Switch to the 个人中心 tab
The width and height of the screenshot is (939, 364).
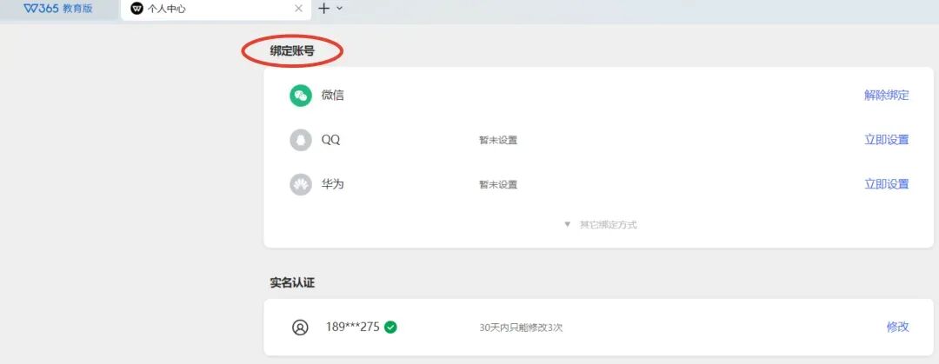click(x=216, y=9)
